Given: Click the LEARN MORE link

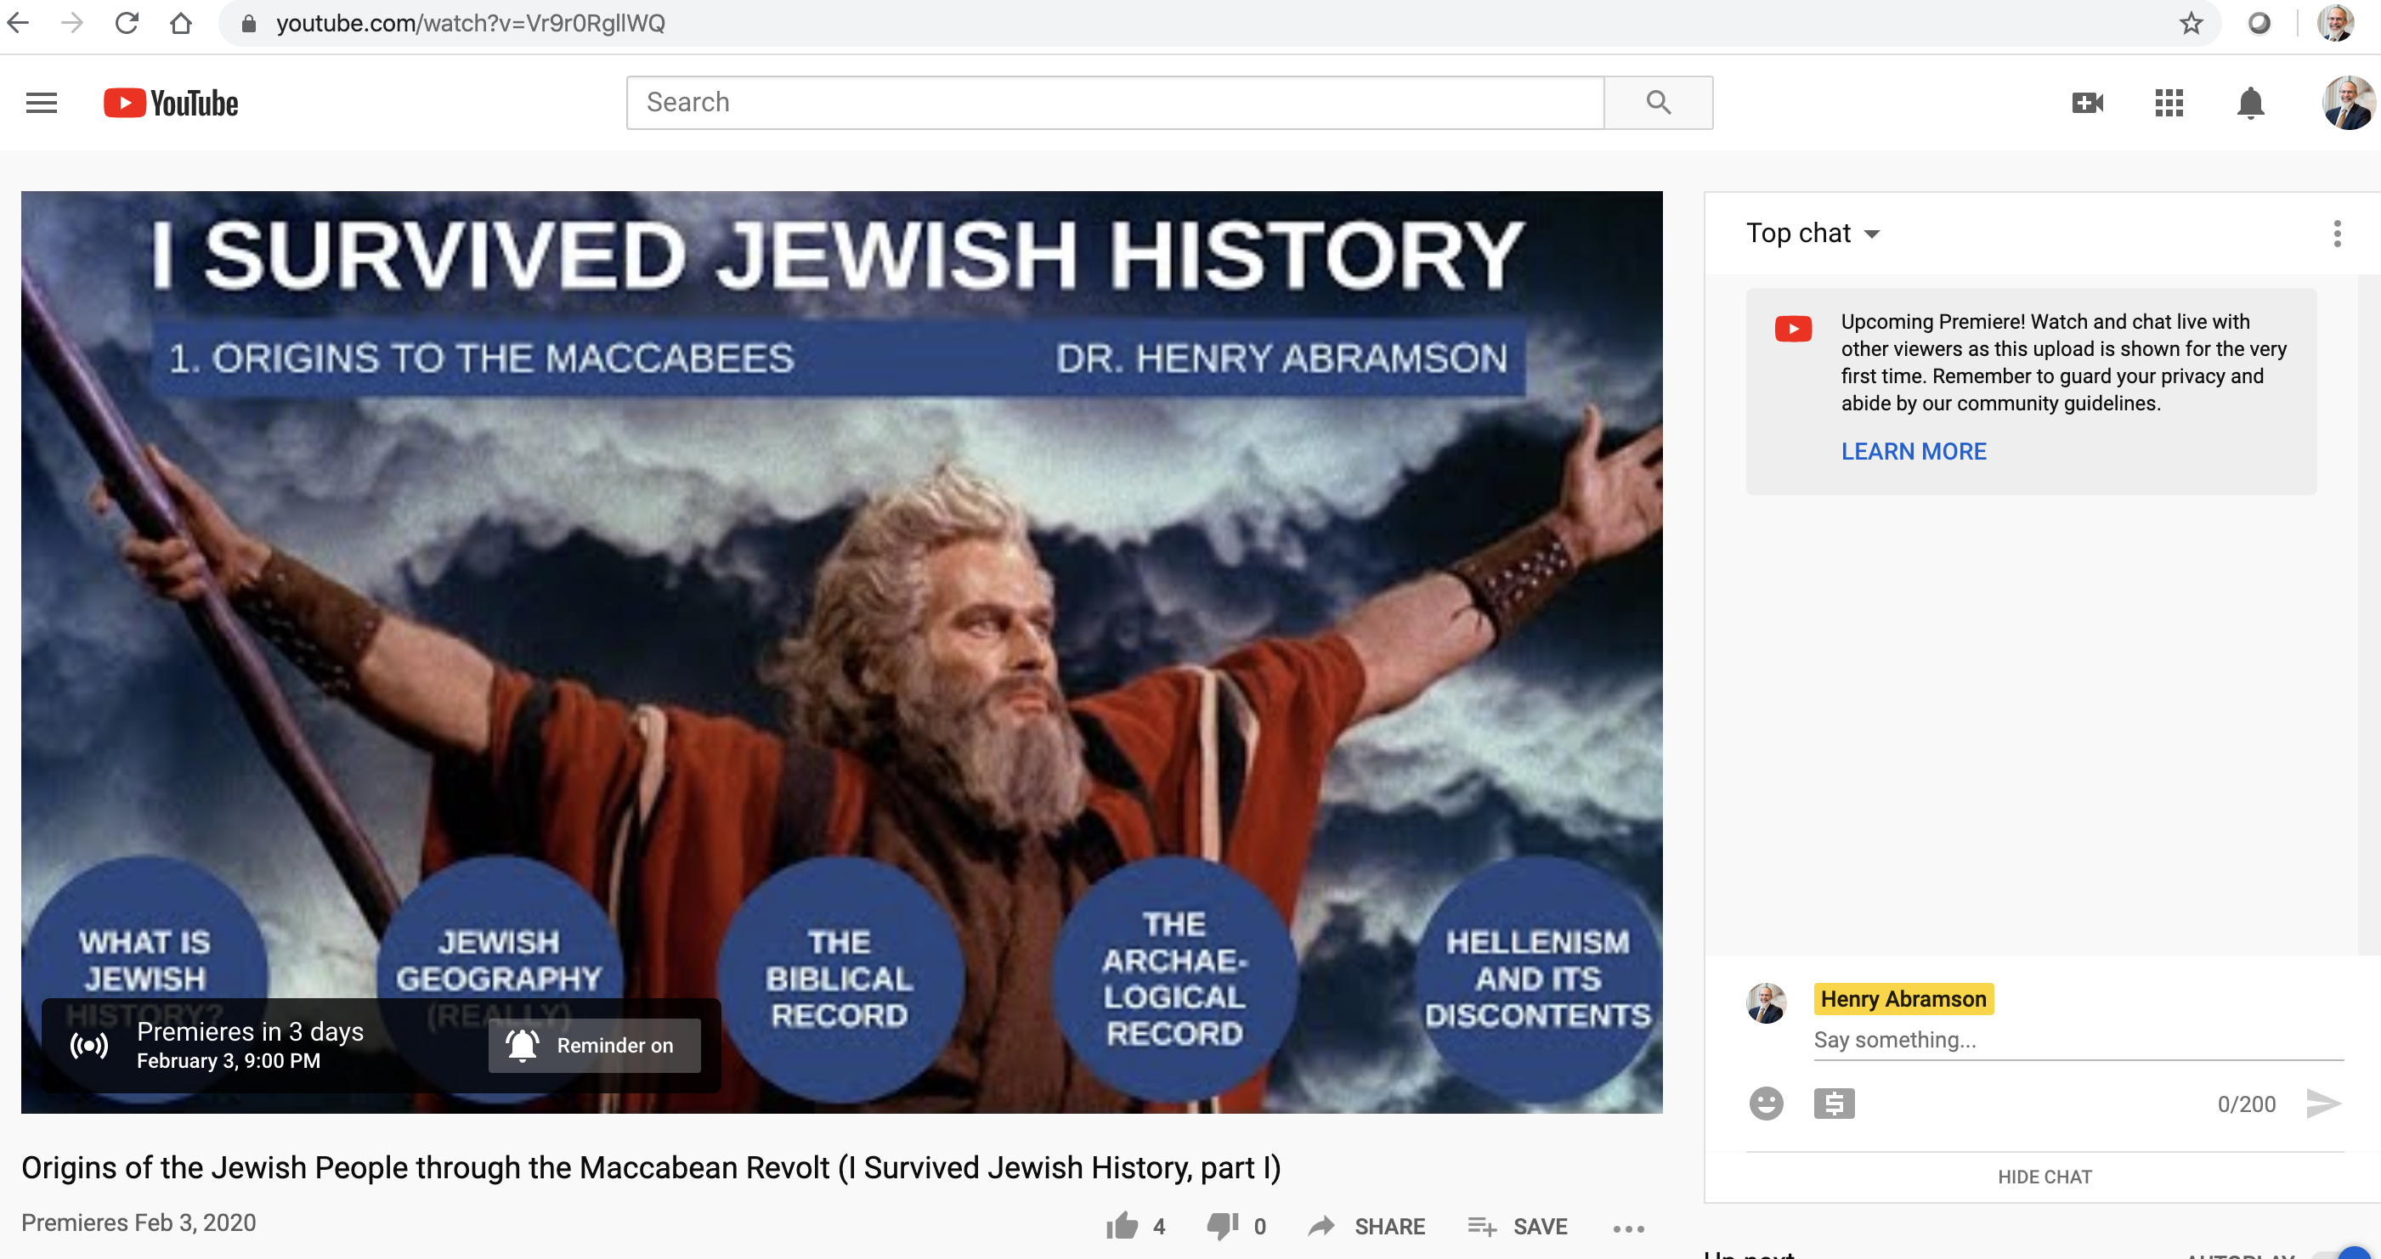Looking at the screenshot, I should pos(1914,451).
